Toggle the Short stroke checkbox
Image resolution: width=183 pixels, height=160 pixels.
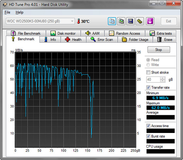coord(148,72)
